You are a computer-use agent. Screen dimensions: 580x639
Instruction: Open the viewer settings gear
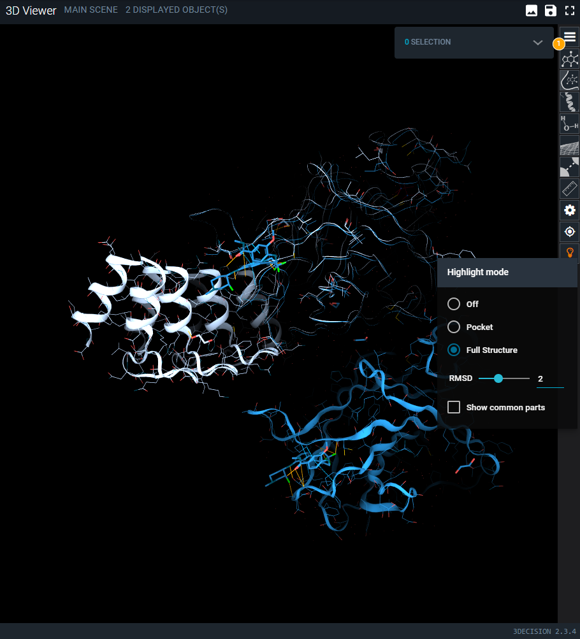[x=569, y=210]
